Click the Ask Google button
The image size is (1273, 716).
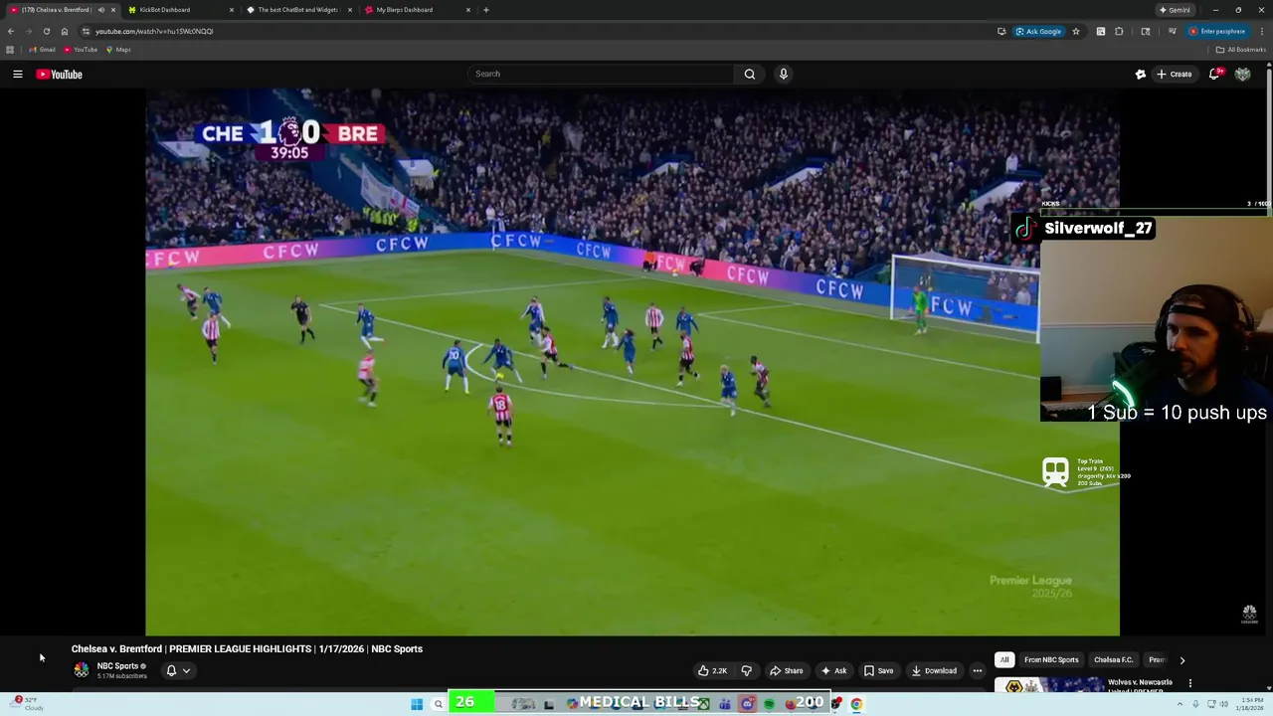1038,31
